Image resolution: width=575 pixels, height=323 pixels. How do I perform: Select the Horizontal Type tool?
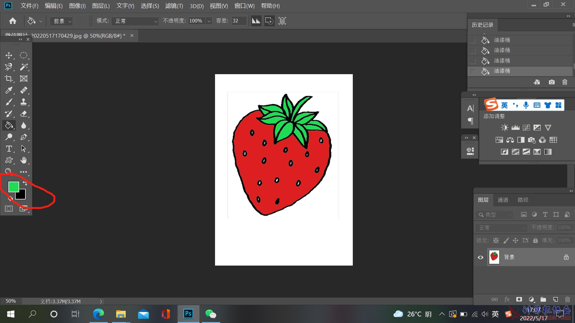point(9,149)
